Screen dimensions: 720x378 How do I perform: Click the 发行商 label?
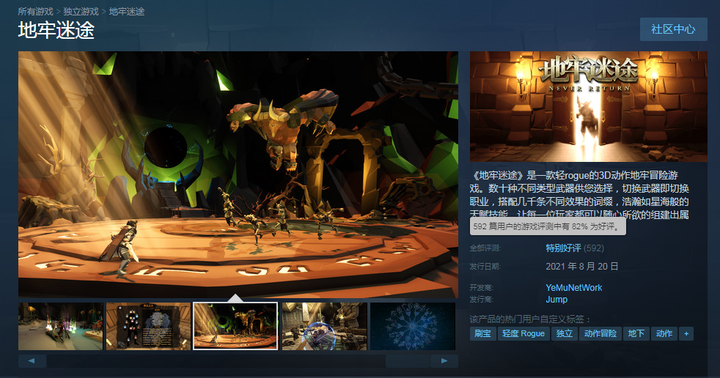481,300
